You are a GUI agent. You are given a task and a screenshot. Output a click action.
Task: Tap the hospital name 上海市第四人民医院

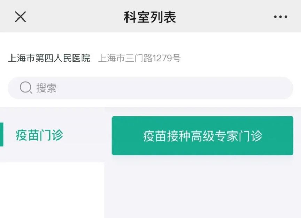[49, 58]
